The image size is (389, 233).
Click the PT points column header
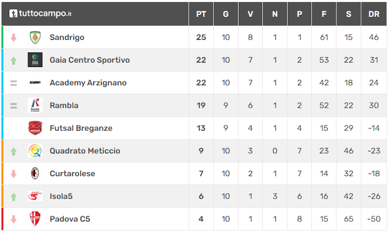(x=201, y=14)
